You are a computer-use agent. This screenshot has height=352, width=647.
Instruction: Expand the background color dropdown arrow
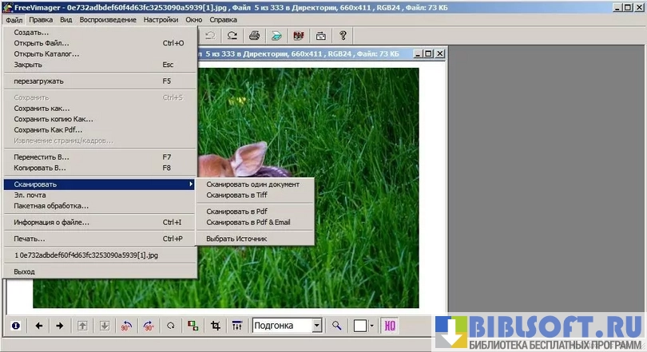(371, 326)
